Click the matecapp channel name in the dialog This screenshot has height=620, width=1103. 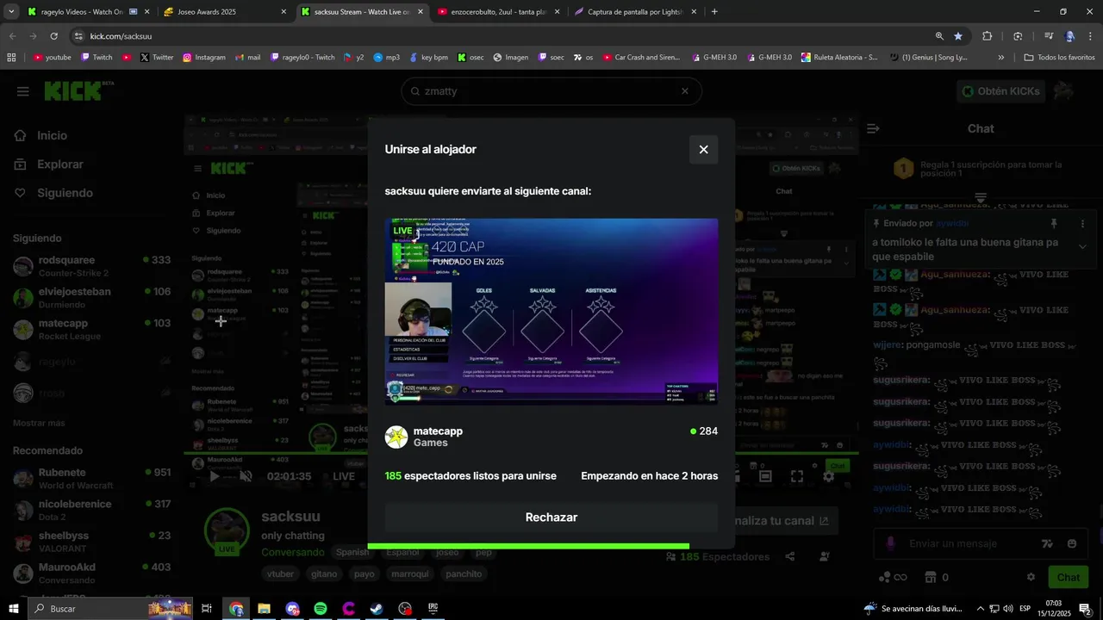pyautogui.click(x=438, y=431)
